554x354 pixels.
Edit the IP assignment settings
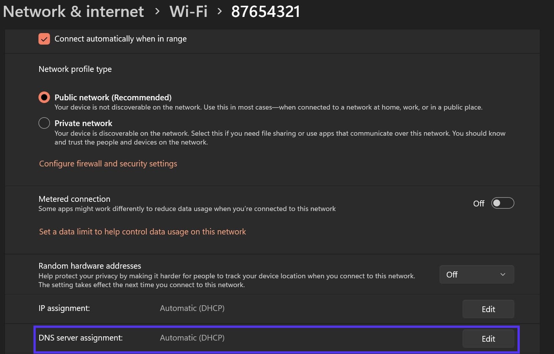click(x=488, y=309)
